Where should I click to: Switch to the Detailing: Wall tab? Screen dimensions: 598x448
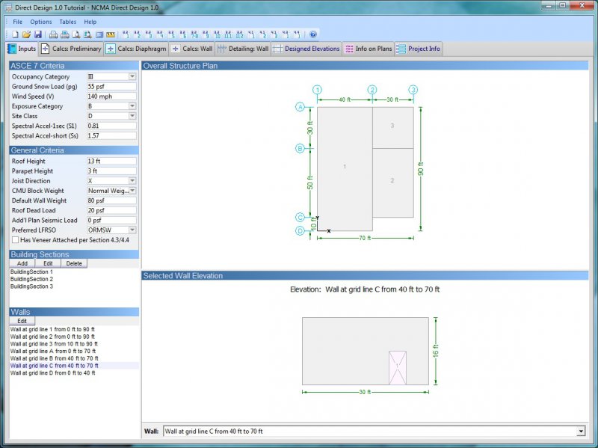[243, 49]
